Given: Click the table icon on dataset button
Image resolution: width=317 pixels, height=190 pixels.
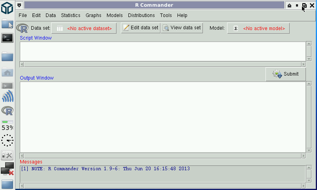Looking at the screenshot, I should click(60, 28).
